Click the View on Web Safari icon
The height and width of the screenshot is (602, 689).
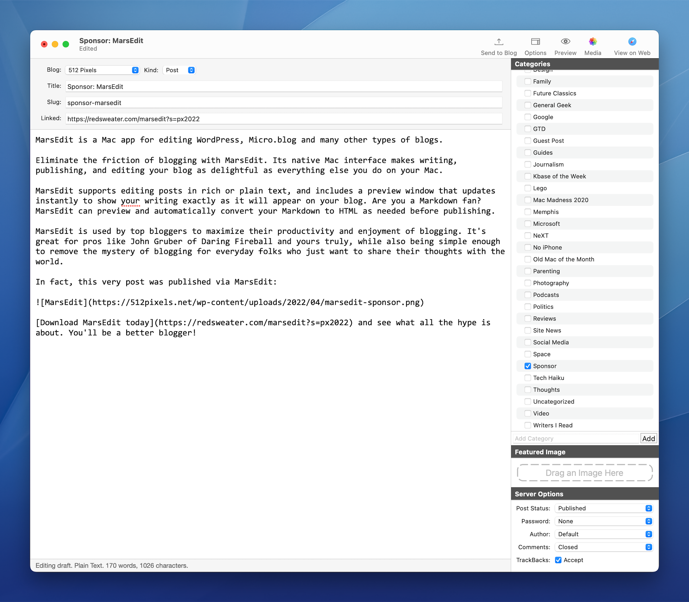[x=632, y=42]
